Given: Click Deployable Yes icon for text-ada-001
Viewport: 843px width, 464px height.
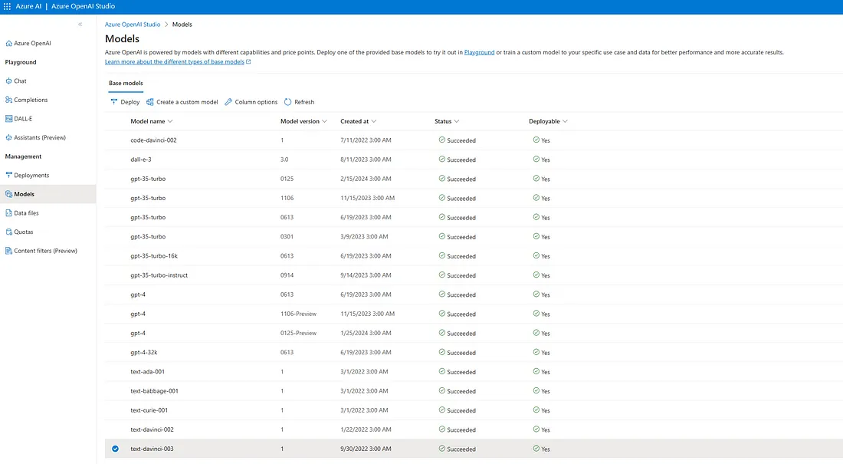Looking at the screenshot, I should pos(536,371).
